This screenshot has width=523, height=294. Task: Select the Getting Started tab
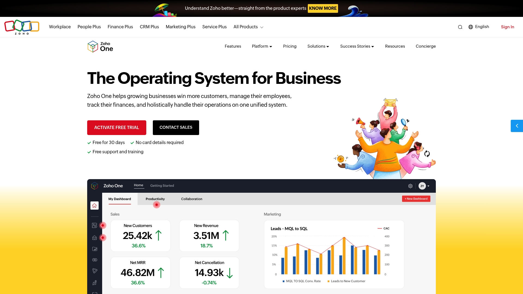coord(162,186)
